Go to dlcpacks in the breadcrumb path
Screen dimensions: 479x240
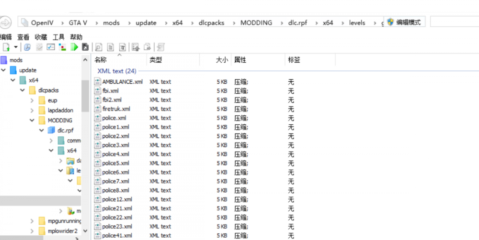[x=210, y=22]
